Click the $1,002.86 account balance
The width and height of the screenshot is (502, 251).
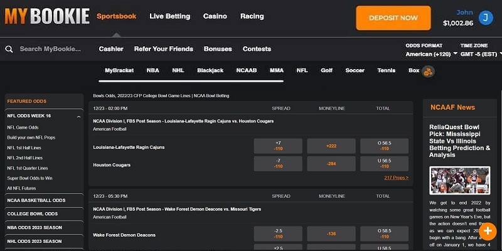(x=458, y=23)
